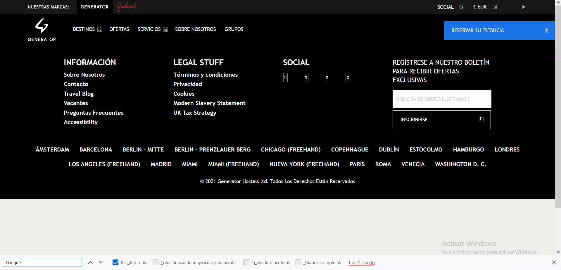Focus the email address input field

coord(442,99)
